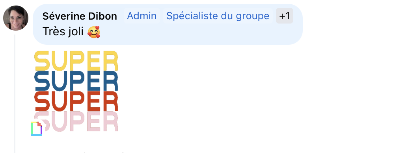Image resolution: width=406 pixels, height=153 pixels.
Task: Select the "Très joli" comment text
Action: pos(63,32)
